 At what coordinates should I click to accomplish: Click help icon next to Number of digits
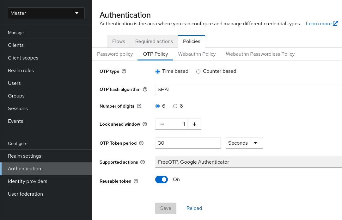[139, 106]
